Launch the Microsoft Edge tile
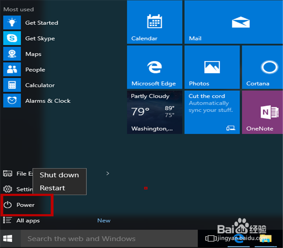Screen dimensions: 283x248 pos(155,67)
